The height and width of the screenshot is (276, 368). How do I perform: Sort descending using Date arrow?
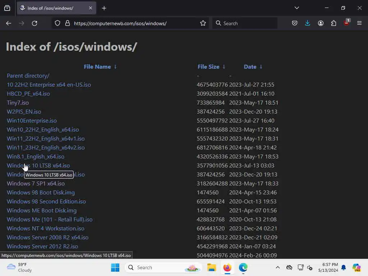tap(261, 67)
